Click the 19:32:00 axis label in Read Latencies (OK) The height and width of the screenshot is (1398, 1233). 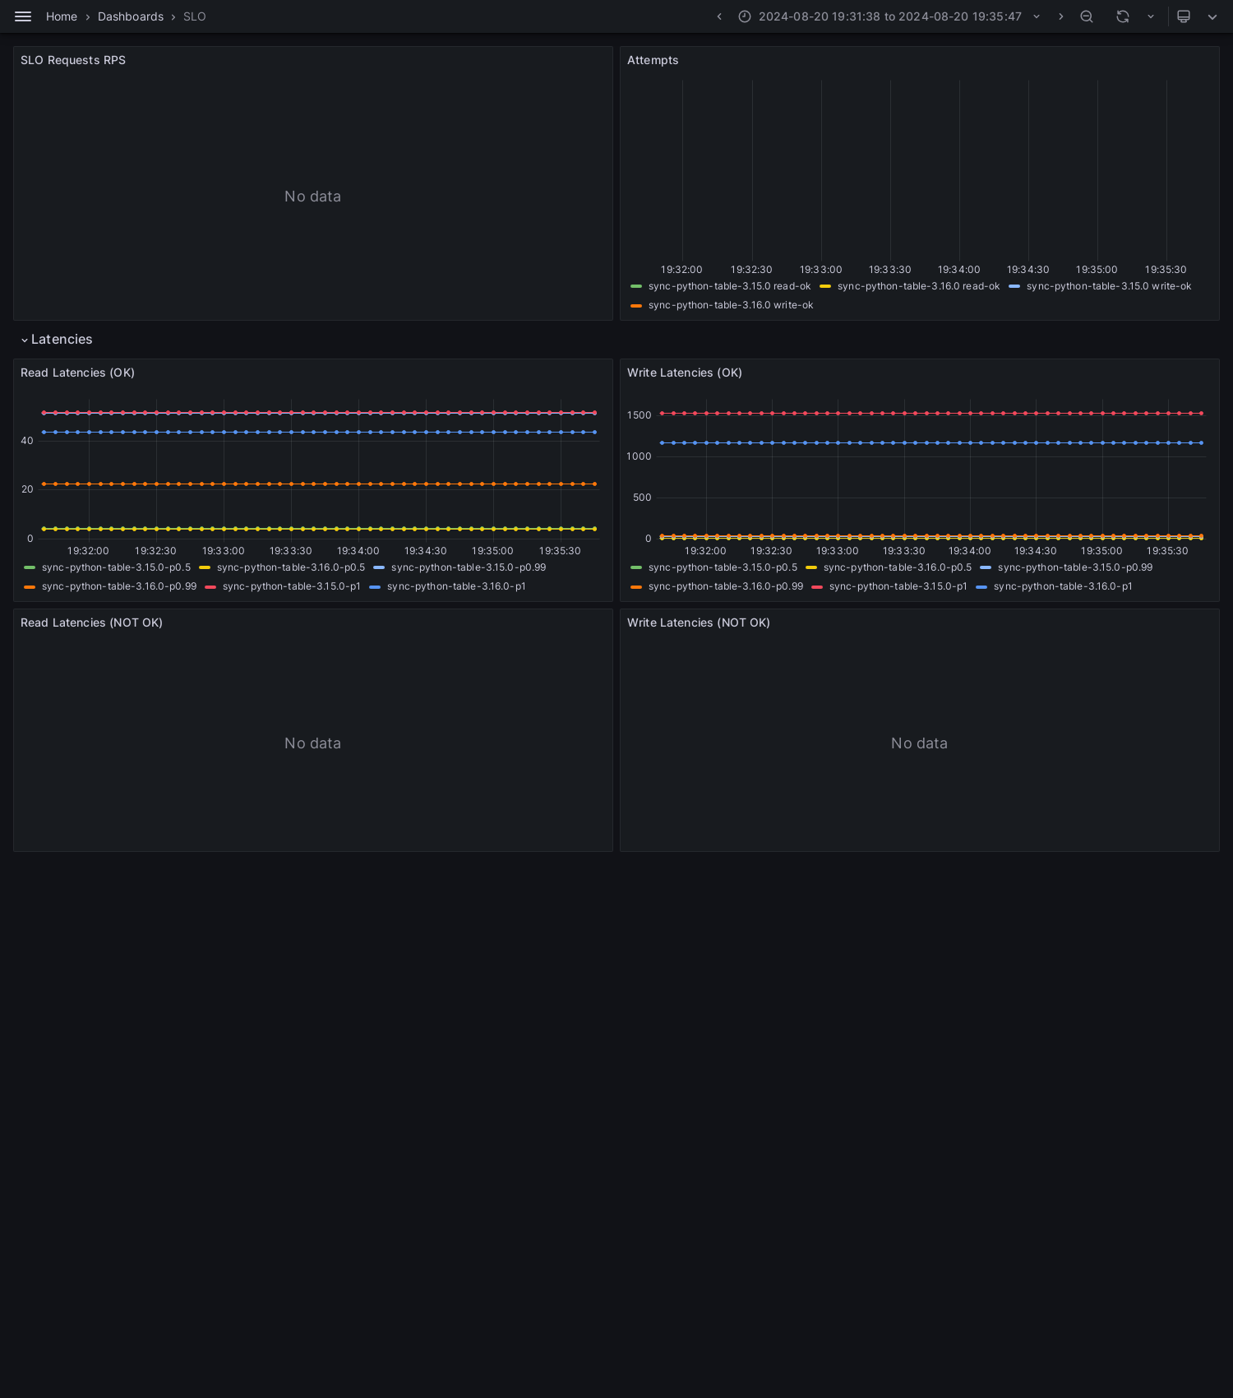coord(88,551)
